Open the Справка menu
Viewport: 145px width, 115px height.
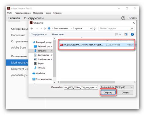[57, 13]
